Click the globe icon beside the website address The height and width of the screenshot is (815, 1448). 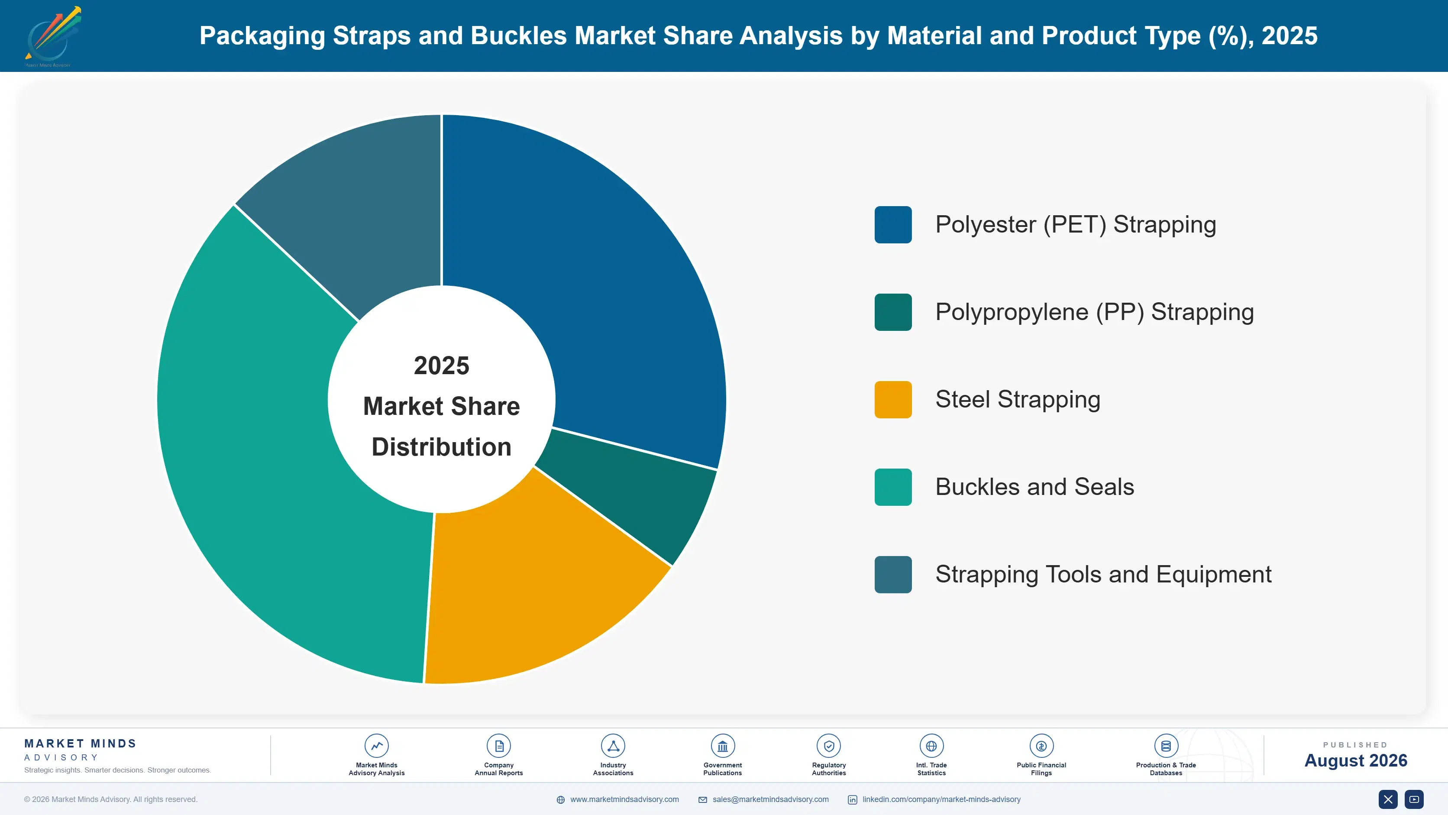(560, 800)
